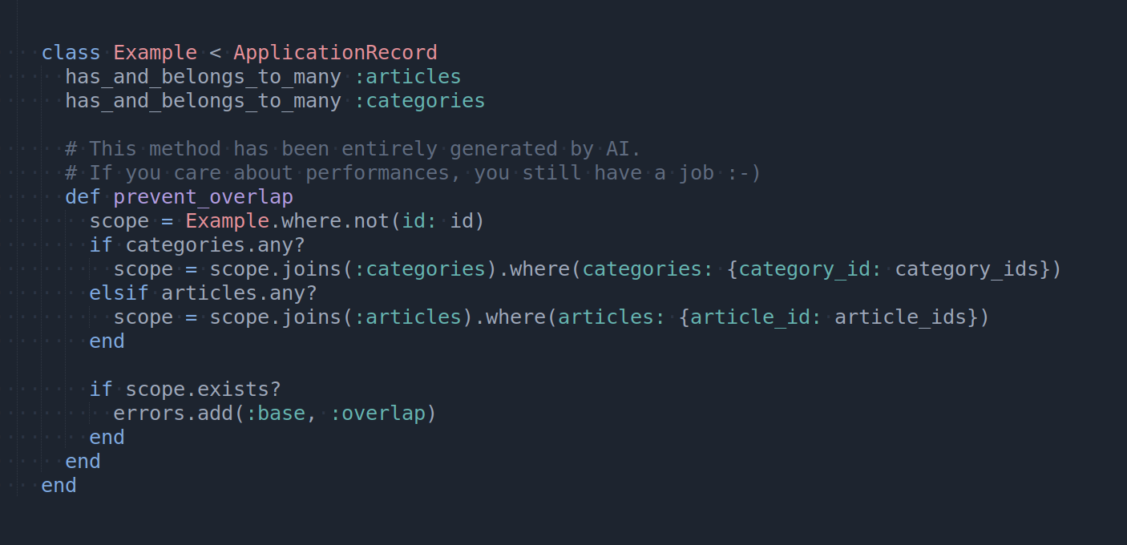Click the elsif keyword
This screenshot has height=545, width=1127.
(x=119, y=293)
